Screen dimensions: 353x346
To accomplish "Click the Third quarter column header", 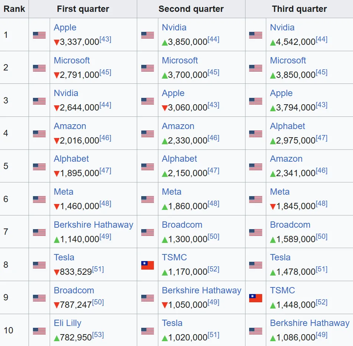I will 299,9.
